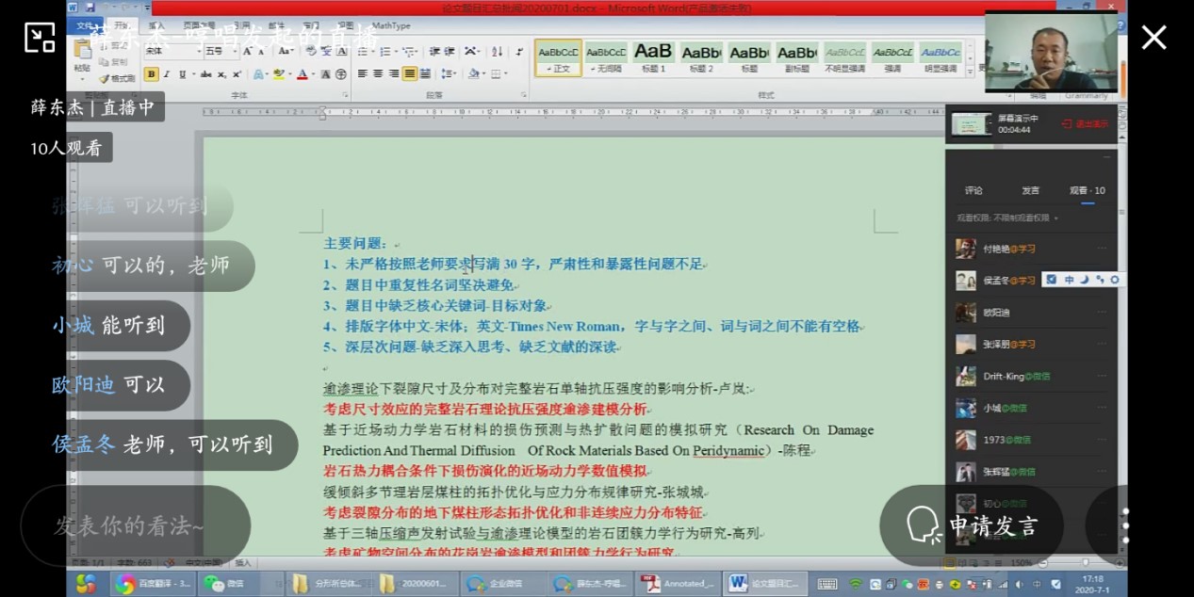Open the Annotated PDF taskbar item
Viewport: 1194px width, 597px height.
tap(679, 584)
